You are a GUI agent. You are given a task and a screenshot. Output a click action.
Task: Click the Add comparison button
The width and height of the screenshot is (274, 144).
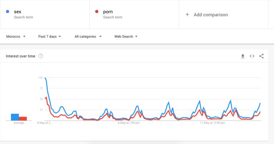point(224,14)
